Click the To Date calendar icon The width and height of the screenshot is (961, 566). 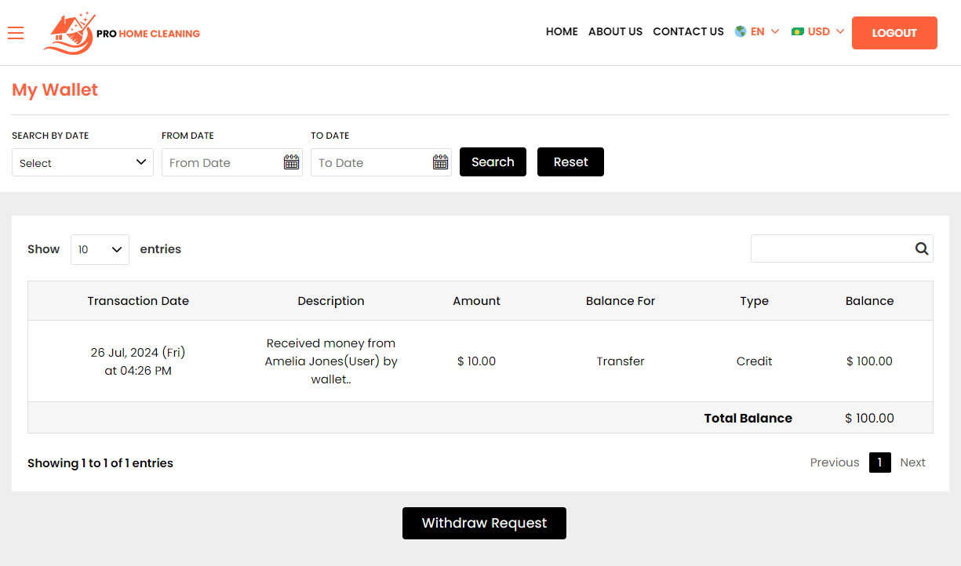point(440,162)
